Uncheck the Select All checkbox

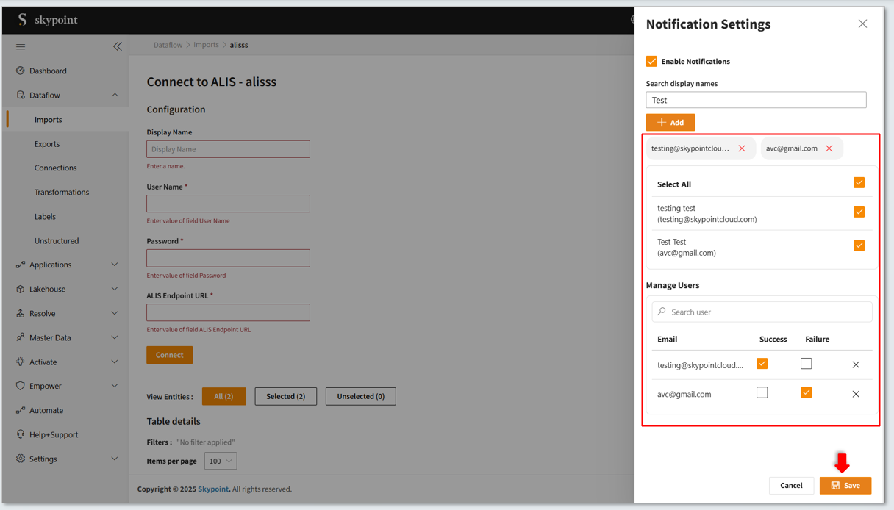pos(859,183)
